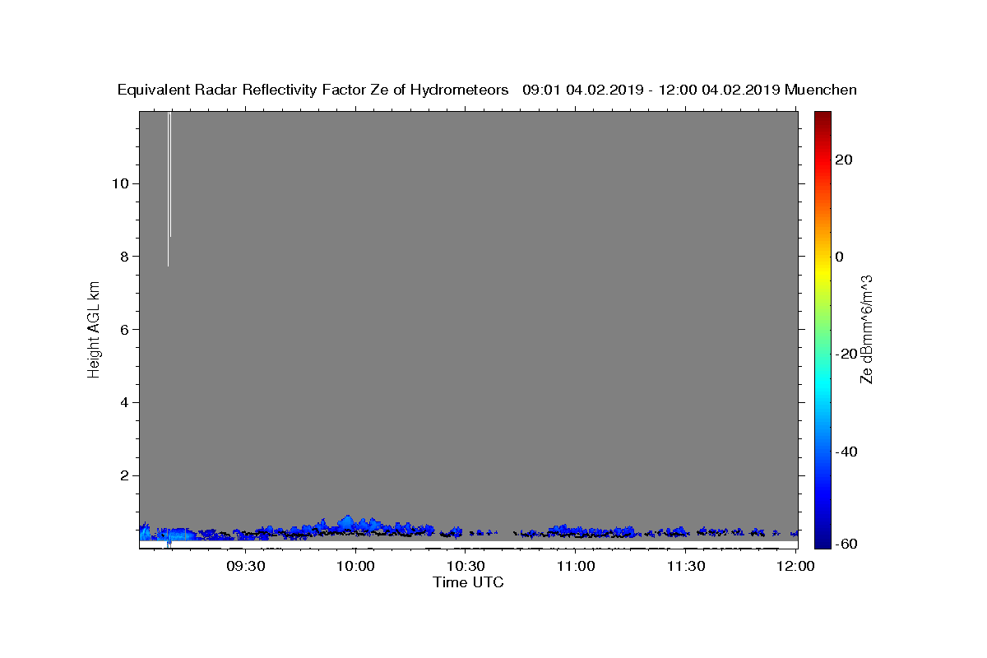The image size is (987, 658).
Task: Click the '12:00' time tick label
Action: click(x=795, y=566)
